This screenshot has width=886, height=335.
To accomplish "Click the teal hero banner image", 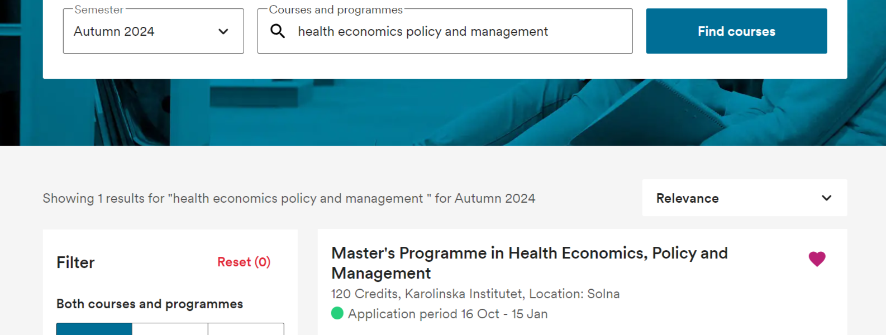I will tap(443, 112).
